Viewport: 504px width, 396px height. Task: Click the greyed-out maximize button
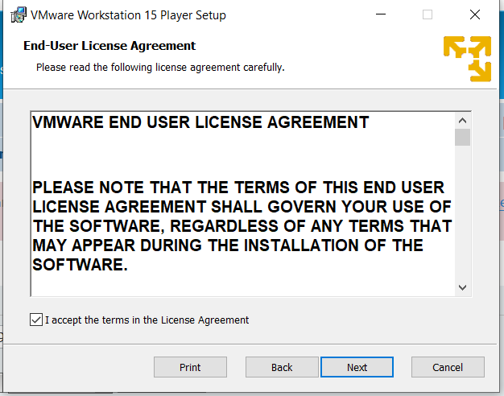[x=428, y=14]
